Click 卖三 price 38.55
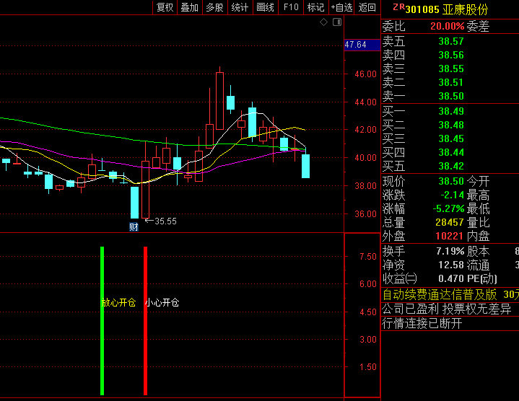This screenshot has width=519, height=401. pos(451,69)
